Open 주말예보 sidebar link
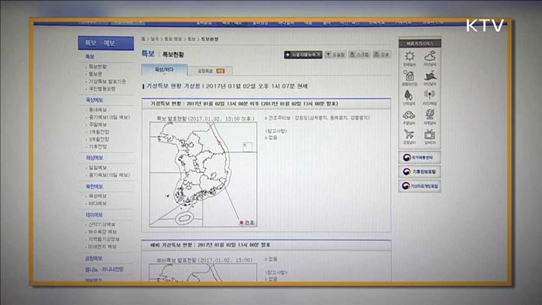This screenshot has height=305, width=542. tap(98, 125)
